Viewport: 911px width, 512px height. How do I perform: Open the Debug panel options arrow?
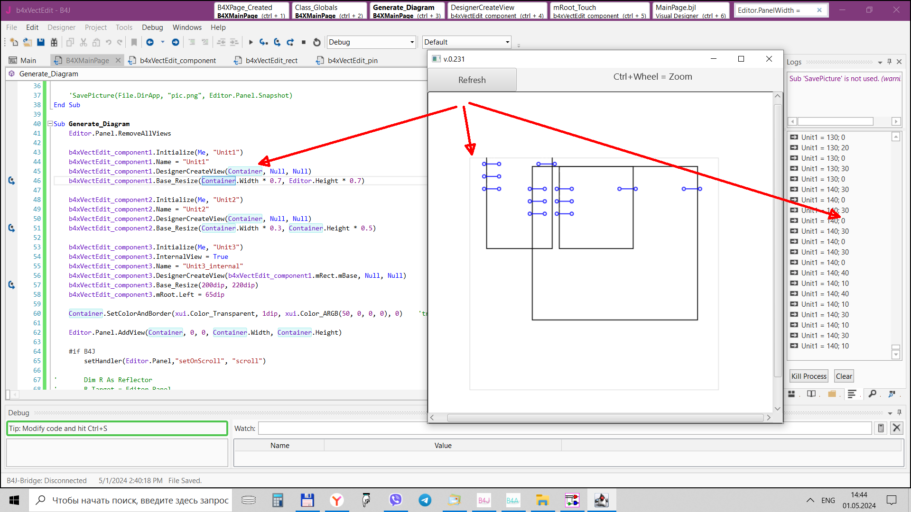click(890, 413)
